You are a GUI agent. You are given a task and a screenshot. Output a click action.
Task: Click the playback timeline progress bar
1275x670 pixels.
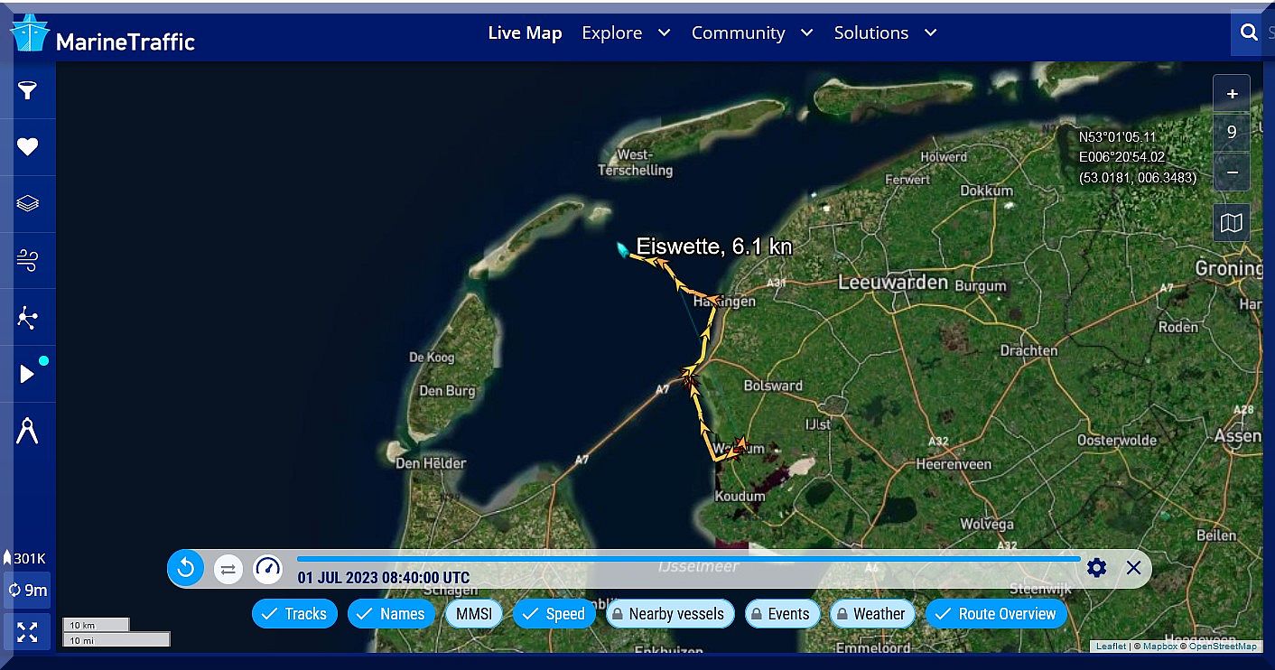(686, 559)
